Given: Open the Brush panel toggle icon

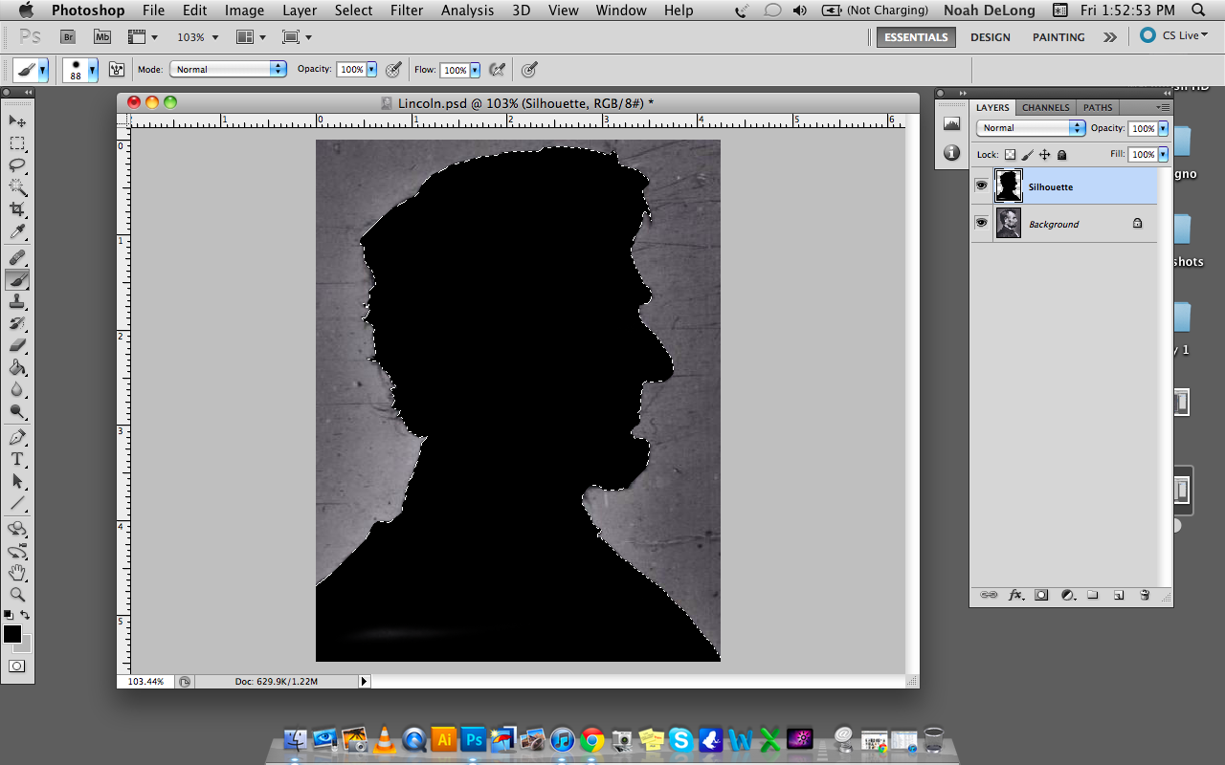Looking at the screenshot, I should click(x=118, y=69).
